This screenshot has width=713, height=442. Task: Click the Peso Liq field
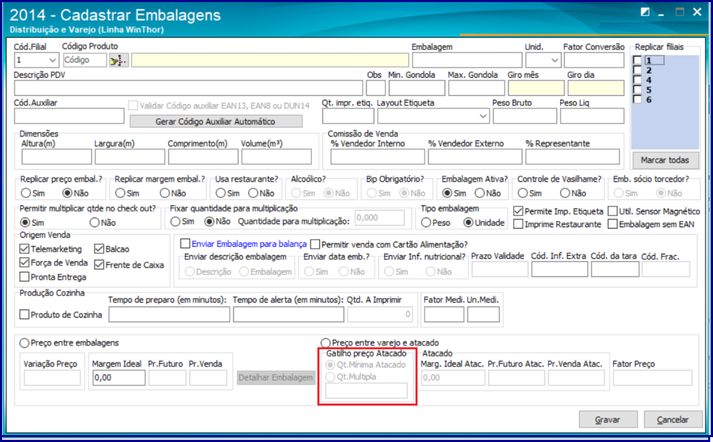pos(592,116)
